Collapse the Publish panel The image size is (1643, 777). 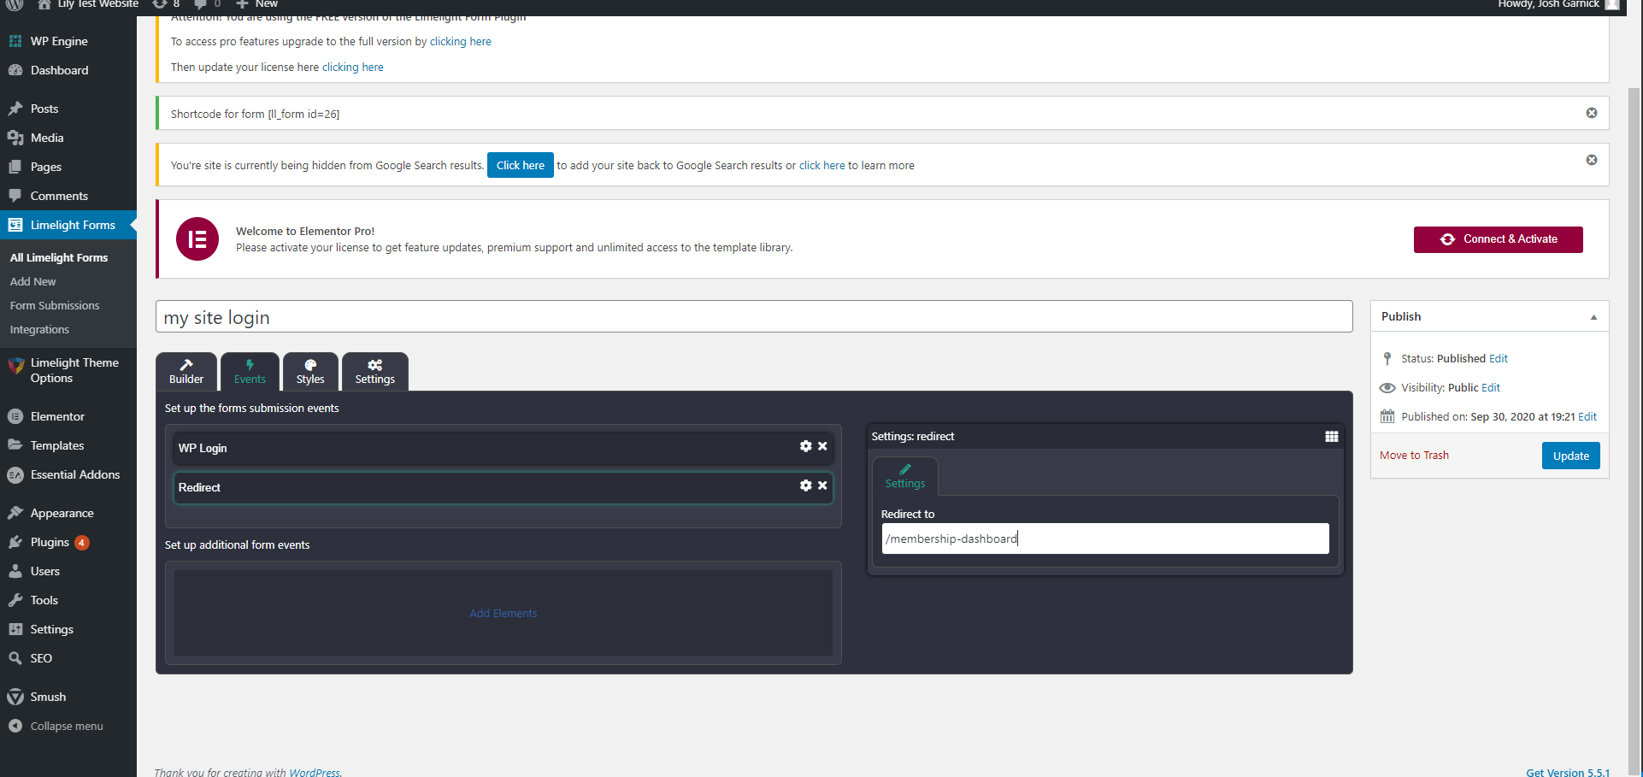(x=1593, y=317)
